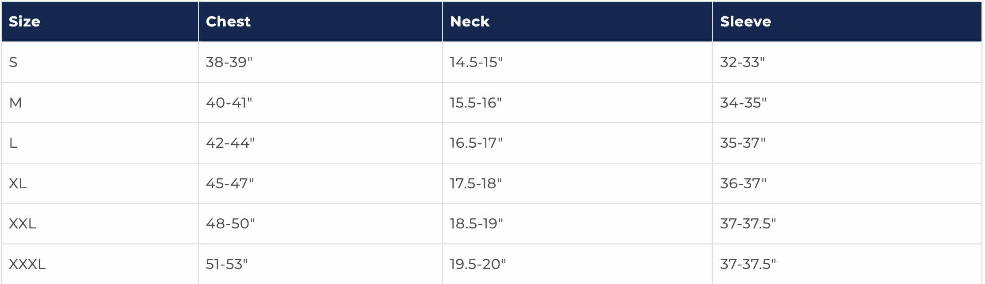This screenshot has width=985, height=284.
Task: Select the XXL size cell
Action: [23, 224]
